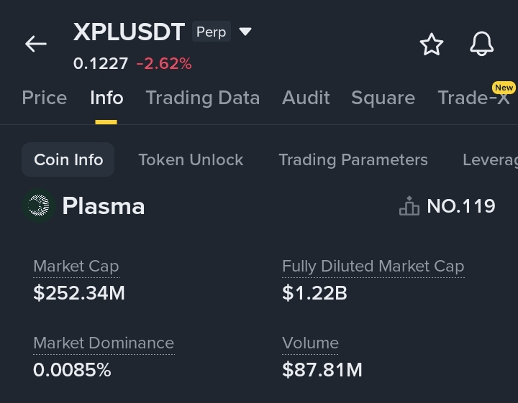518x403 pixels.
Task: Tap the Market Cap label tooltip
Action: pos(76,266)
